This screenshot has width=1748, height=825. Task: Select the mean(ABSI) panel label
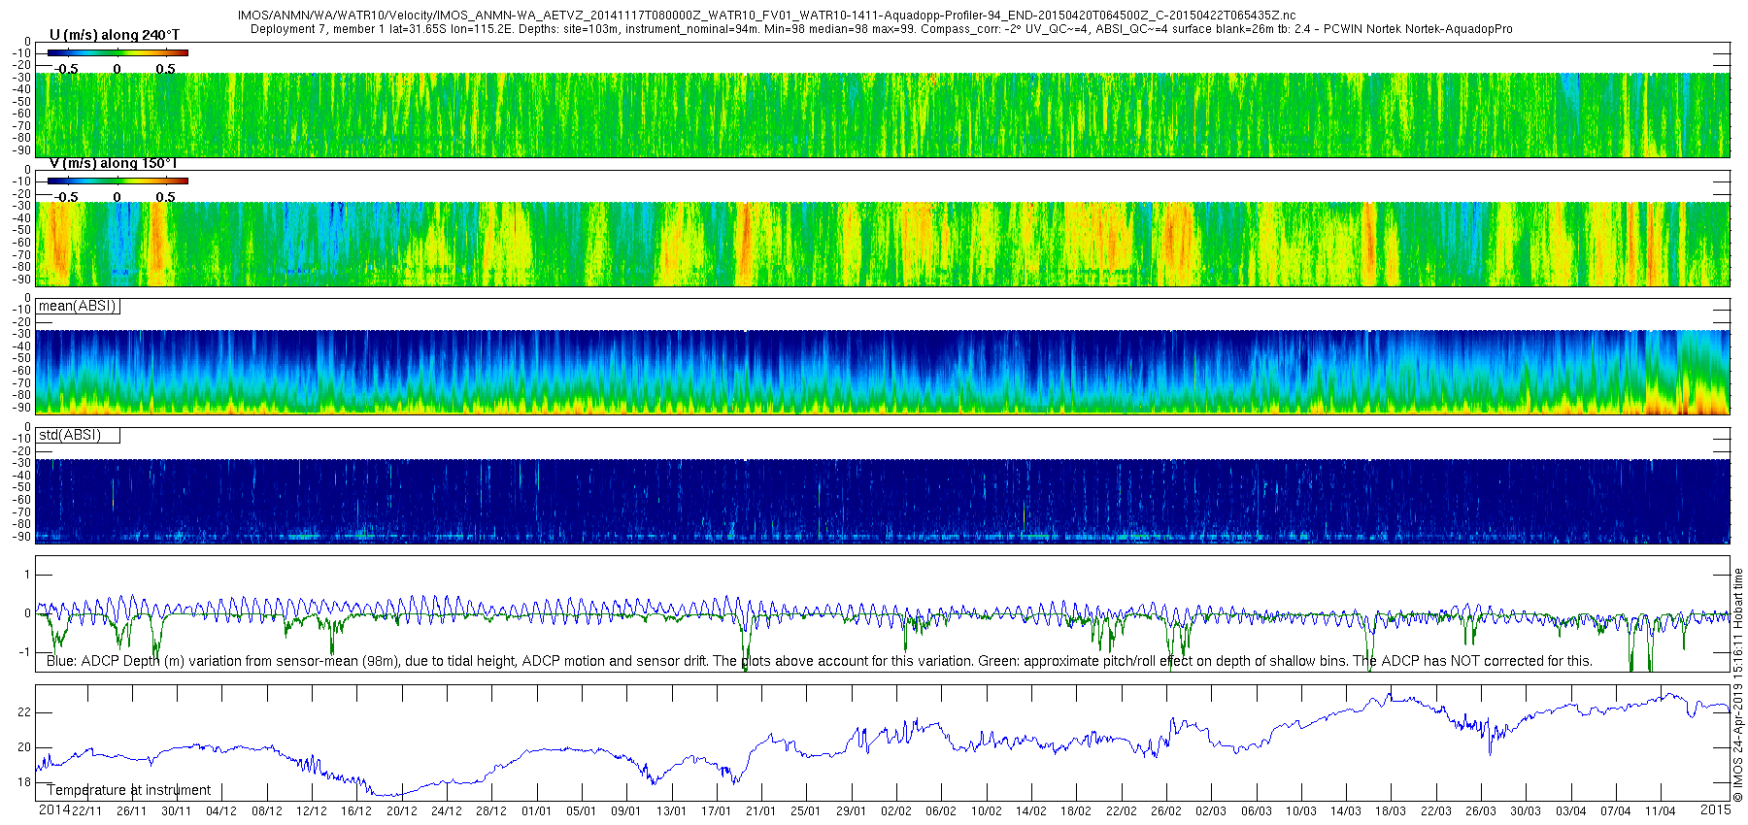pos(78,306)
